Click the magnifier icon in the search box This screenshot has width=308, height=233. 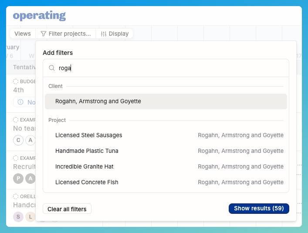tap(52, 68)
